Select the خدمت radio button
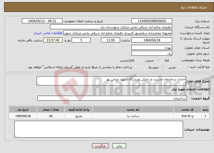 158,60
